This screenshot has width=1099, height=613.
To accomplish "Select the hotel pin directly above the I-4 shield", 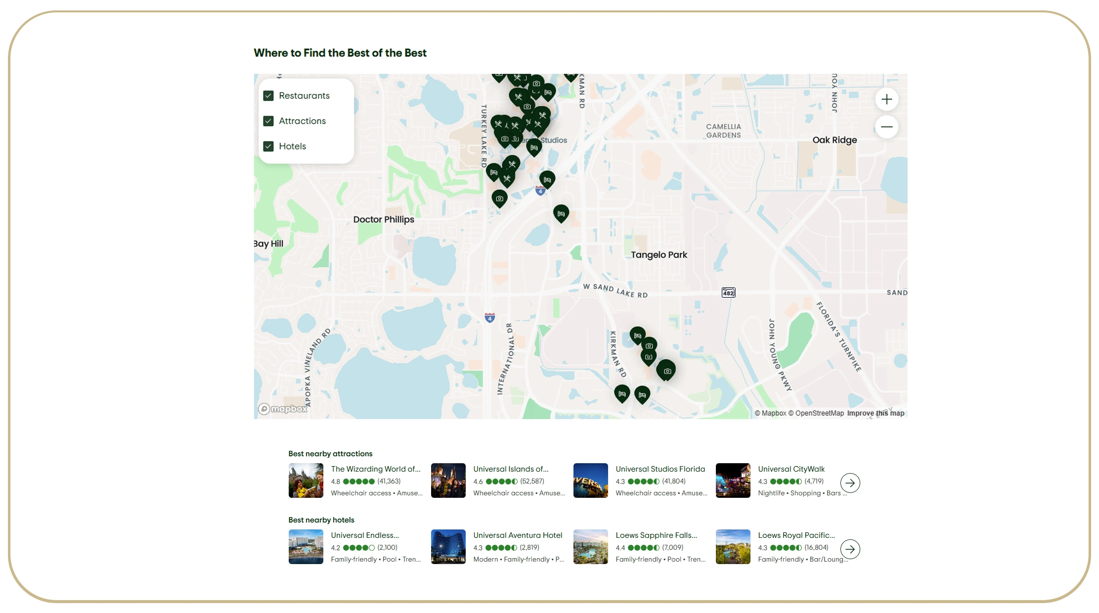I will 547,179.
